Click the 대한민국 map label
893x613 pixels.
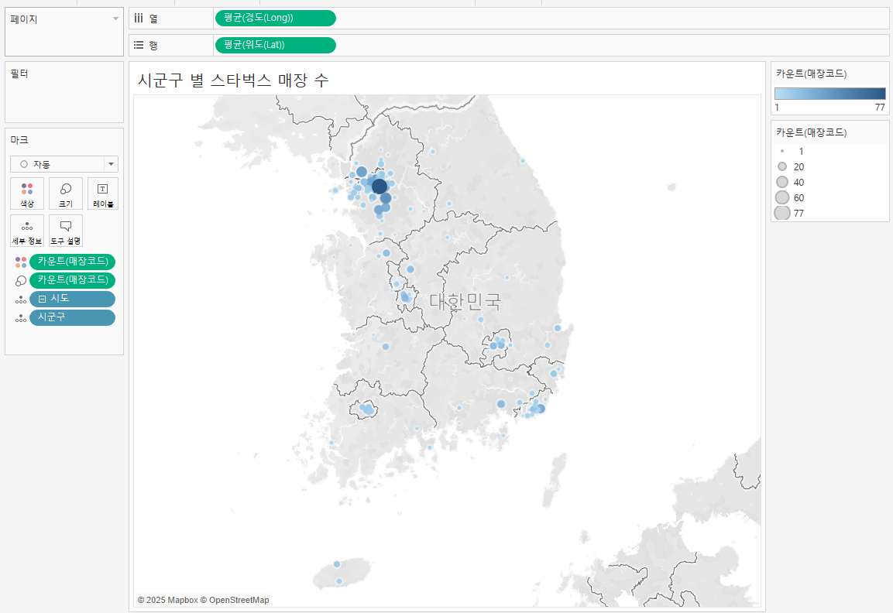(x=465, y=302)
